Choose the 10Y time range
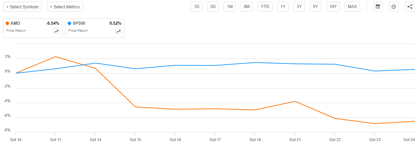The width and height of the screenshot is (419, 148). [x=333, y=7]
